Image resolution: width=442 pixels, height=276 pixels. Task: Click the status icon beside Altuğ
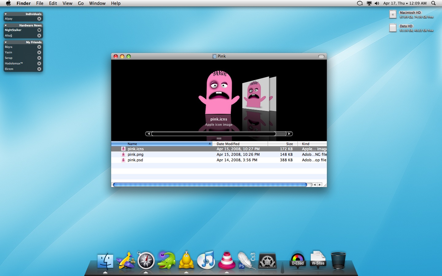39,36
